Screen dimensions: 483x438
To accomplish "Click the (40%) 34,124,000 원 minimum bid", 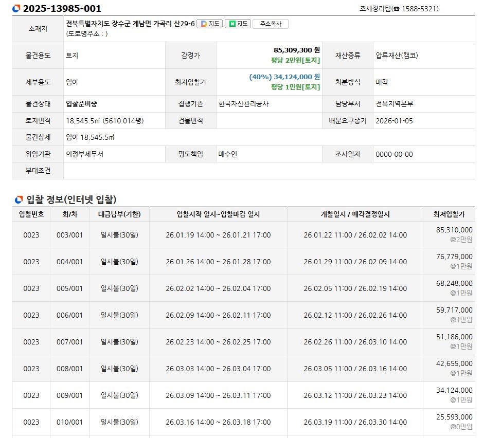I will [x=284, y=77].
